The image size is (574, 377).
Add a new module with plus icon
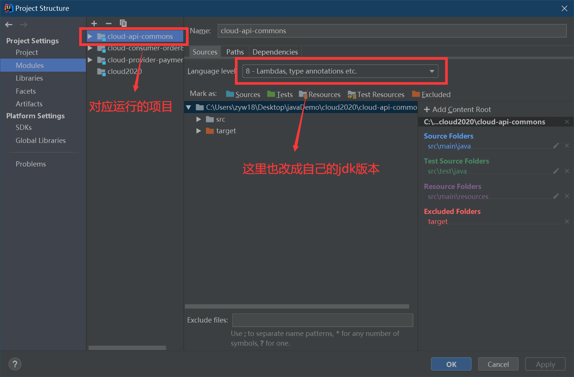(x=94, y=24)
